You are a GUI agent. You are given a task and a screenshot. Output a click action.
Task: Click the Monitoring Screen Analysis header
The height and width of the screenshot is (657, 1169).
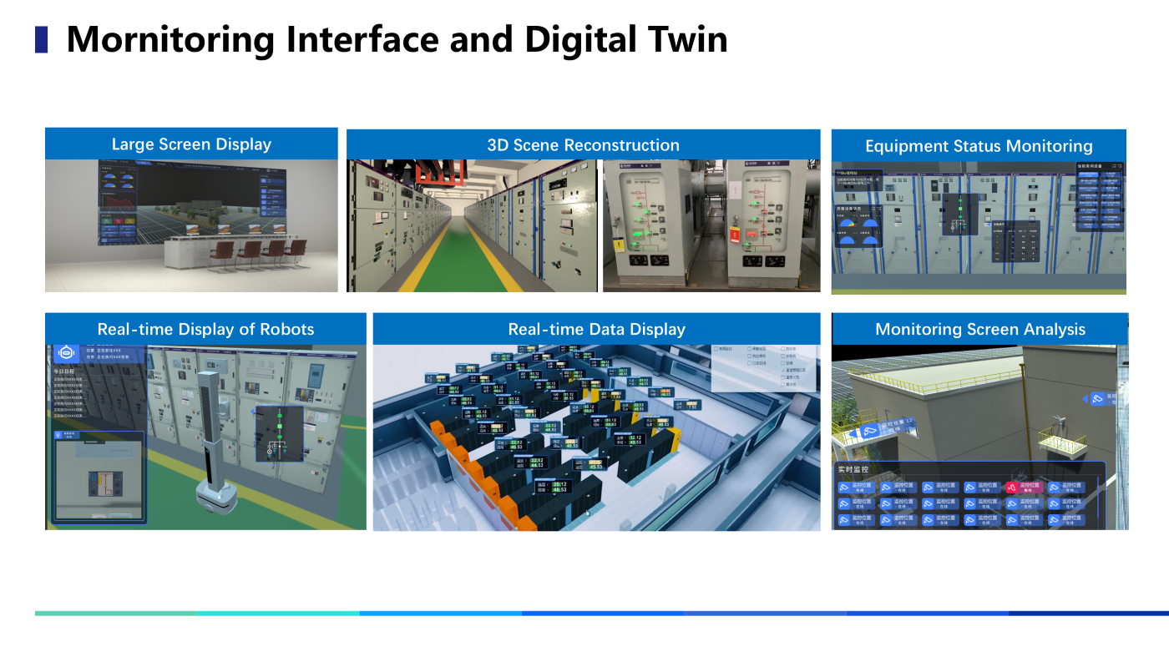tap(979, 329)
